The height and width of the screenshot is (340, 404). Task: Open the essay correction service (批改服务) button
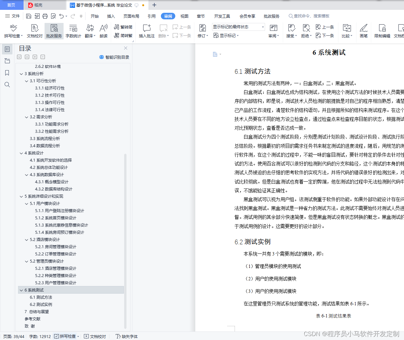pos(54,31)
